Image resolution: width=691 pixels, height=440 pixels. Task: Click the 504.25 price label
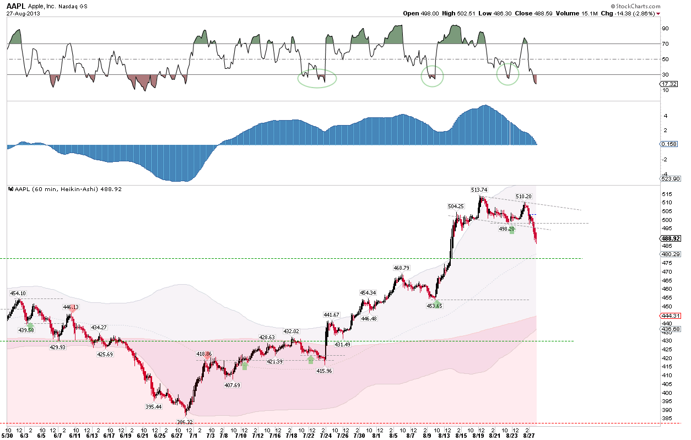tap(456, 206)
